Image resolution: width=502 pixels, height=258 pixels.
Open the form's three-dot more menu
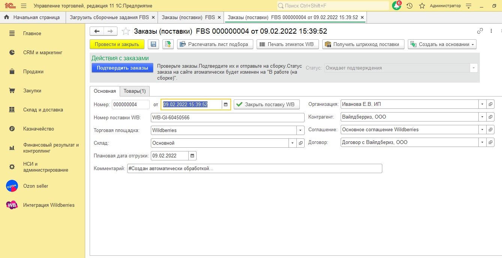[x=491, y=31]
